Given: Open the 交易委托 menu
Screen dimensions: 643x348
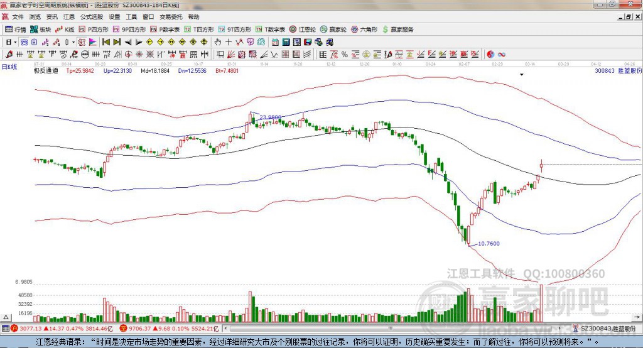Looking at the screenshot, I should pyautogui.click(x=171, y=17).
